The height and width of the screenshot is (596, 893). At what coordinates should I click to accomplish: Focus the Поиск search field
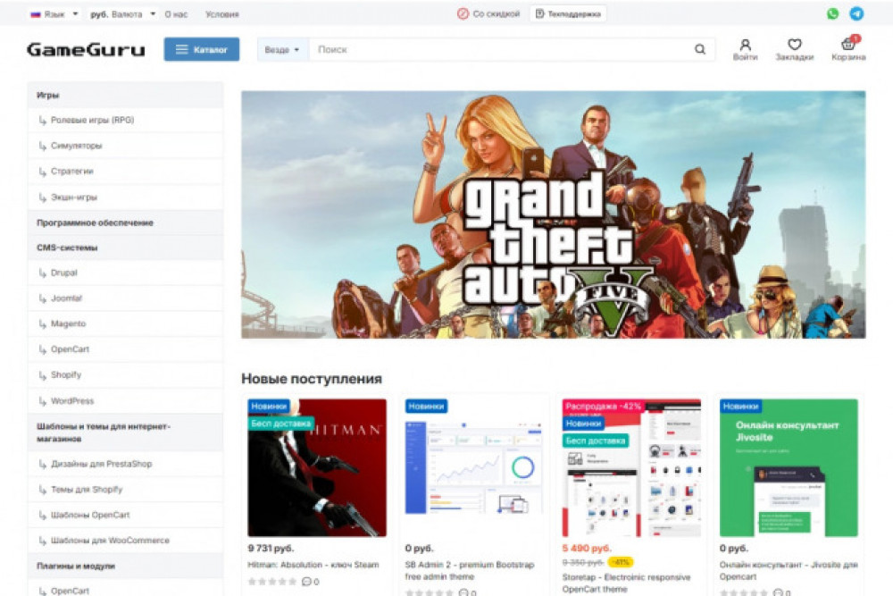tap(500, 49)
